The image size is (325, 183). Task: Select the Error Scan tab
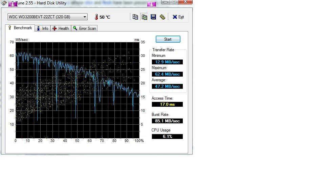(x=84, y=28)
